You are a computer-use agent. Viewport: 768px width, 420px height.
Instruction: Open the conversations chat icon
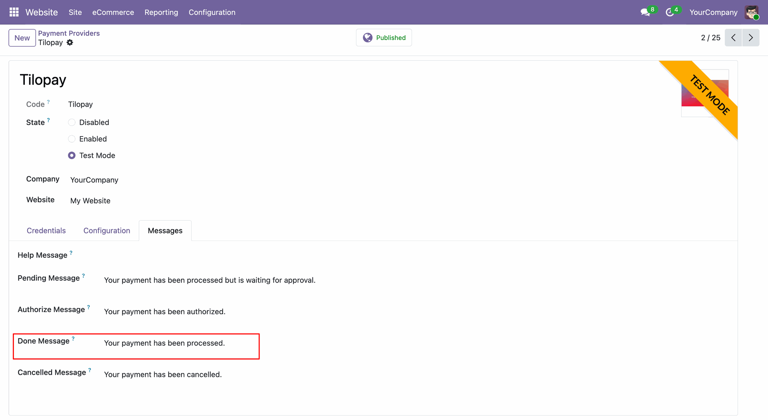645,12
